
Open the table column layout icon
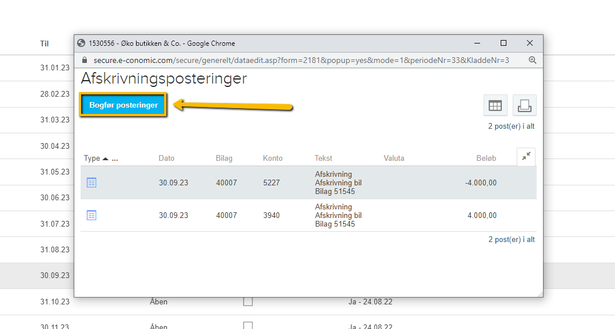[495, 106]
